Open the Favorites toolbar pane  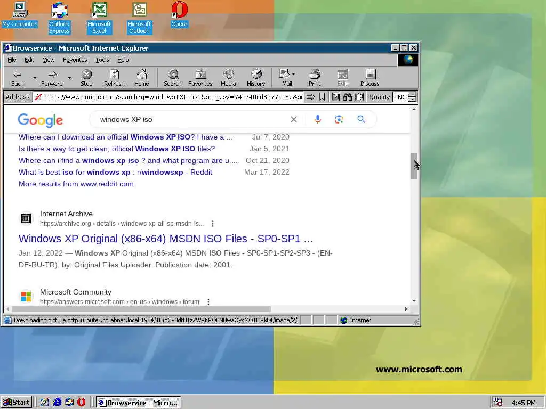tap(200, 78)
